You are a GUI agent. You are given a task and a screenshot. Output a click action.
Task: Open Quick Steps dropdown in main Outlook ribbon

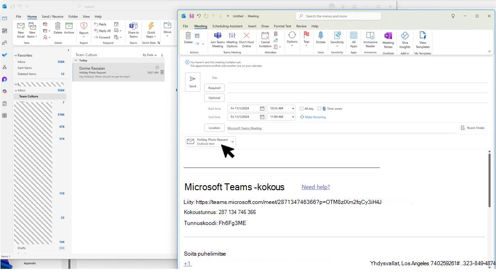coord(151,30)
